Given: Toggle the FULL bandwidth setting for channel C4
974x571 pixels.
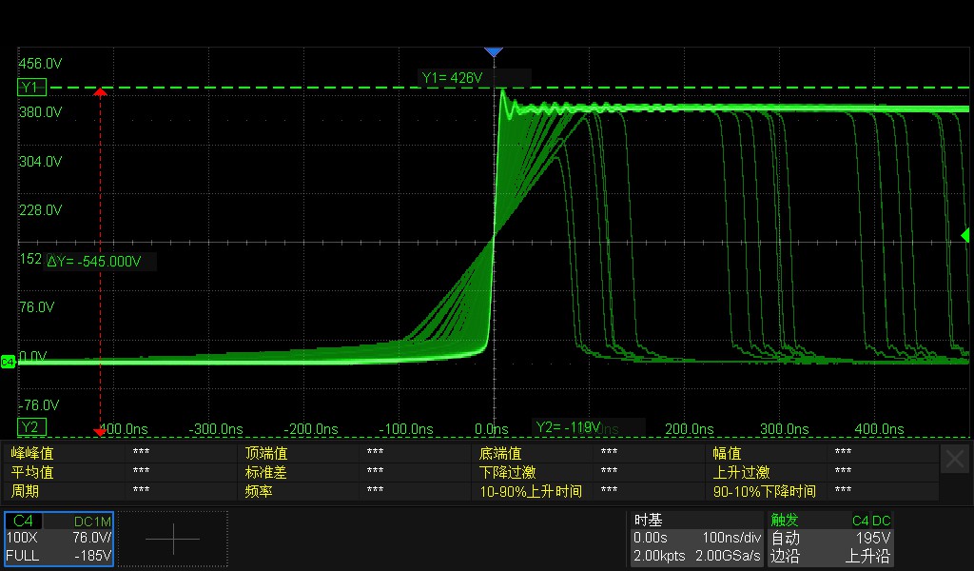Looking at the screenshot, I should pyautogui.click(x=23, y=555).
